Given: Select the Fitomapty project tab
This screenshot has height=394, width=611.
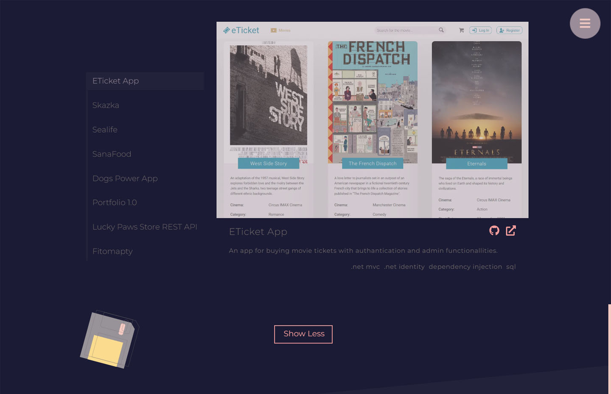Looking at the screenshot, I should click(x=145, y=251).
